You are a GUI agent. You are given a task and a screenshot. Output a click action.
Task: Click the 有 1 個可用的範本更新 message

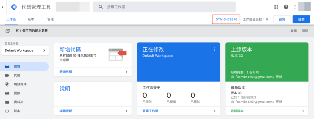point(32,31)
